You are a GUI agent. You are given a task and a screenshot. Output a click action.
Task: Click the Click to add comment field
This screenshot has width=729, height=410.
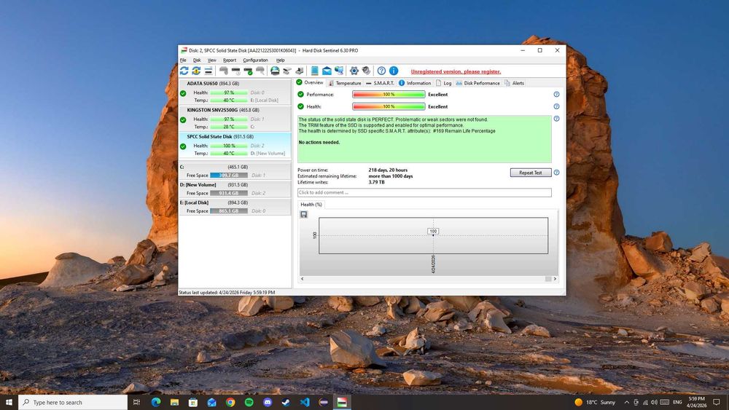(424, 192)
